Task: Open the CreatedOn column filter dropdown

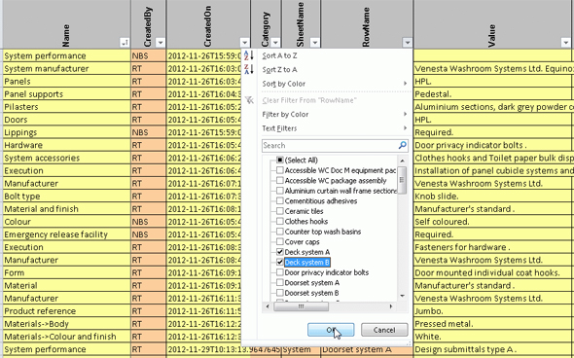Action: point(244,43)
